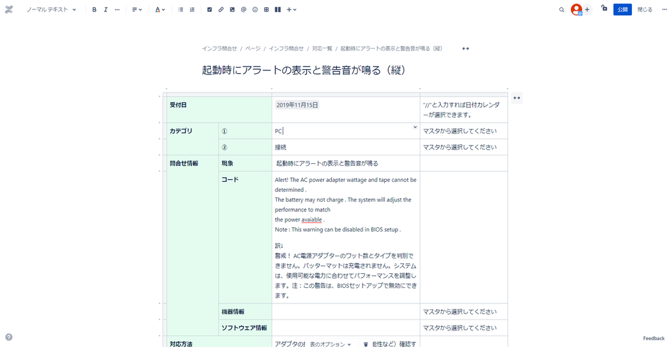Insert a numbered list

[192, 9]
